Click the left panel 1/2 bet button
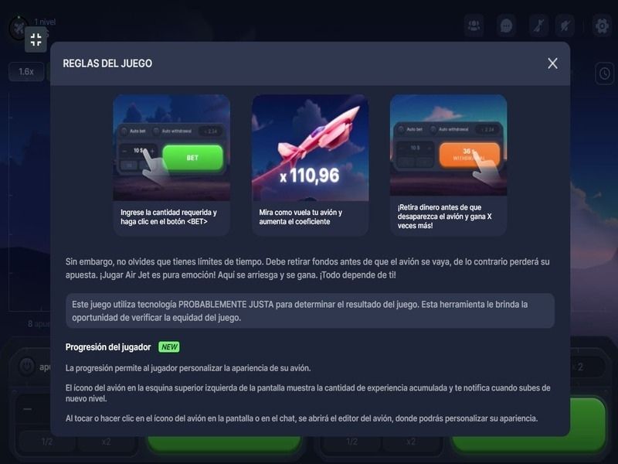 point(47,442)
